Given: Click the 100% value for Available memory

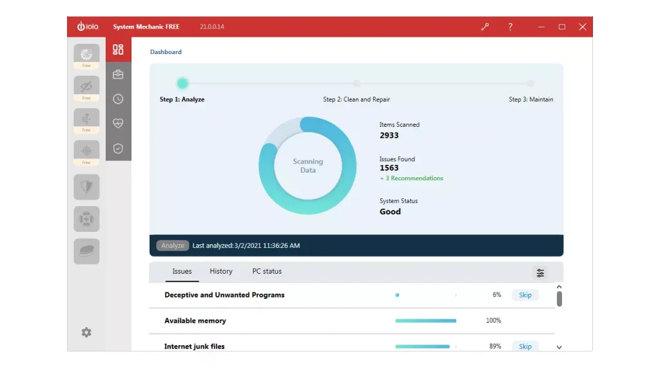Looking at the screenshot, I should (x=493, y=321).
